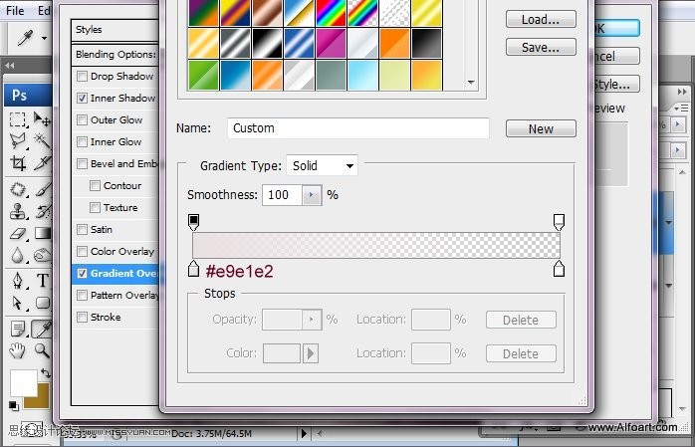
Task: Reset to default black and white colors
Action: pos(14,405)
